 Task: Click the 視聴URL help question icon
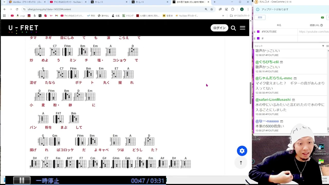pyautogui.click(x=322, y=25)
